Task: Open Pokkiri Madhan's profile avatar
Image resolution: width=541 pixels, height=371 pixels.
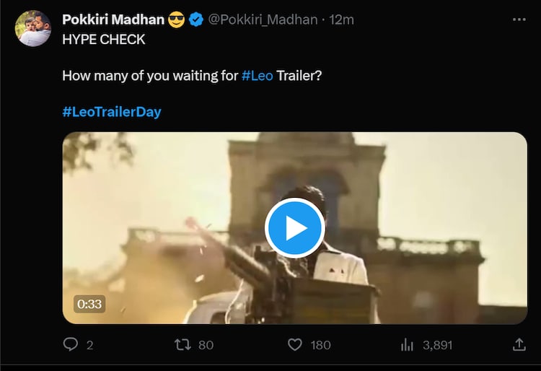Action: coord(32,28)
